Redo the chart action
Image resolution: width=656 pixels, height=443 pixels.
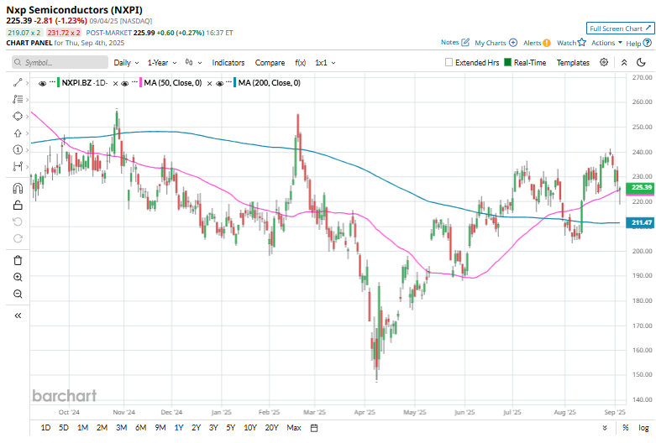click(x=18, y=238)
